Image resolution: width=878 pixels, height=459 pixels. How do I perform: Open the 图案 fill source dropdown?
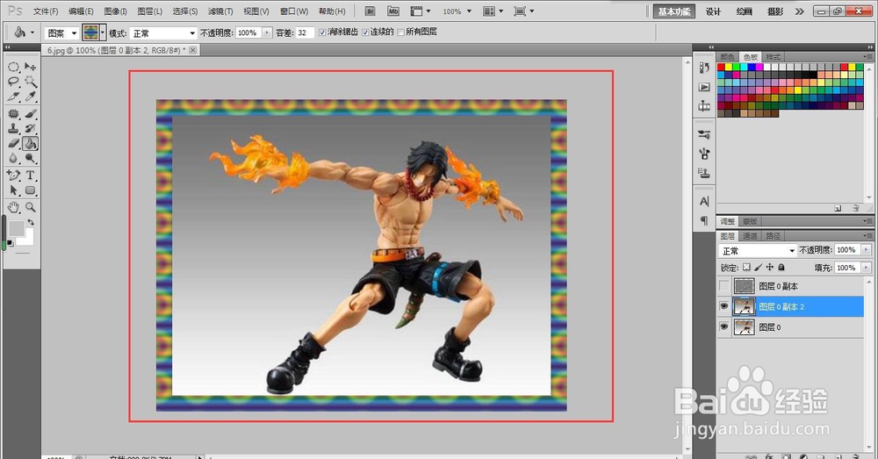pyautogui.click(x=61, y=33)
